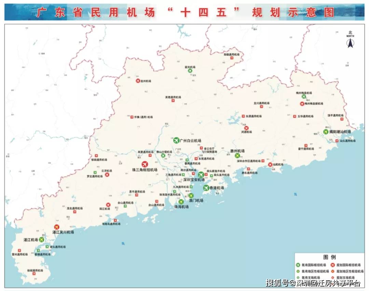Select the 澳门机场 airplane icon
The width and height of the screenshot is (369, 291).
[191, 195]
